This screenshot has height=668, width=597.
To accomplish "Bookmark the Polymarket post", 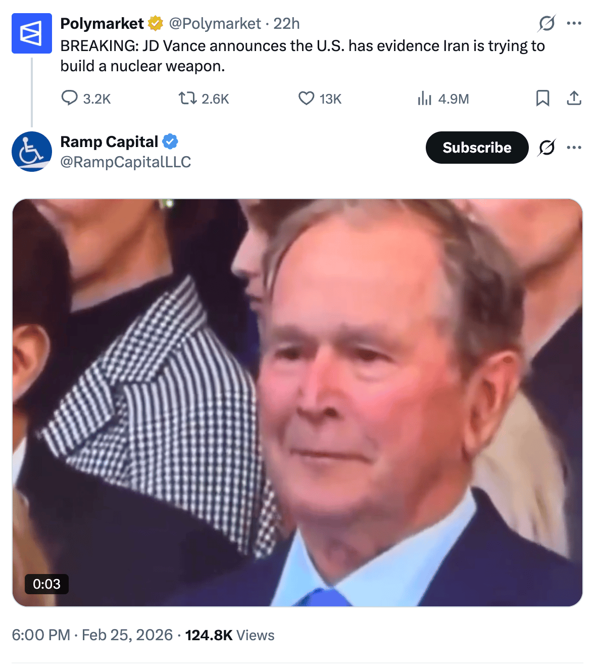I will point(542,98).
